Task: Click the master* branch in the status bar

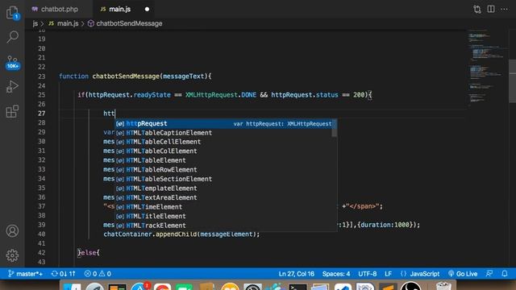Action: coord(26,274)
